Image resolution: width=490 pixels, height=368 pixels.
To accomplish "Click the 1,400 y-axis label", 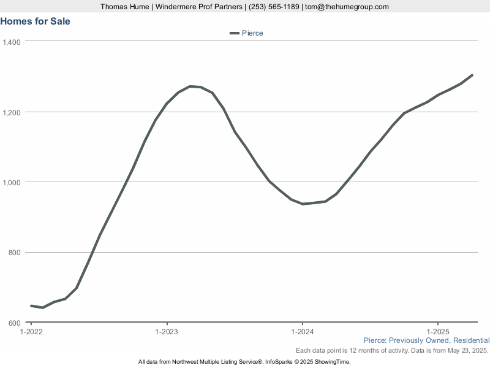I will coord(12,42).
